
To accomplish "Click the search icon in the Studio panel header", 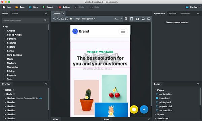I will (x=46, y=13).
